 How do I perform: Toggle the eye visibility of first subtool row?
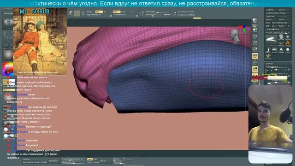click(289, 70)
